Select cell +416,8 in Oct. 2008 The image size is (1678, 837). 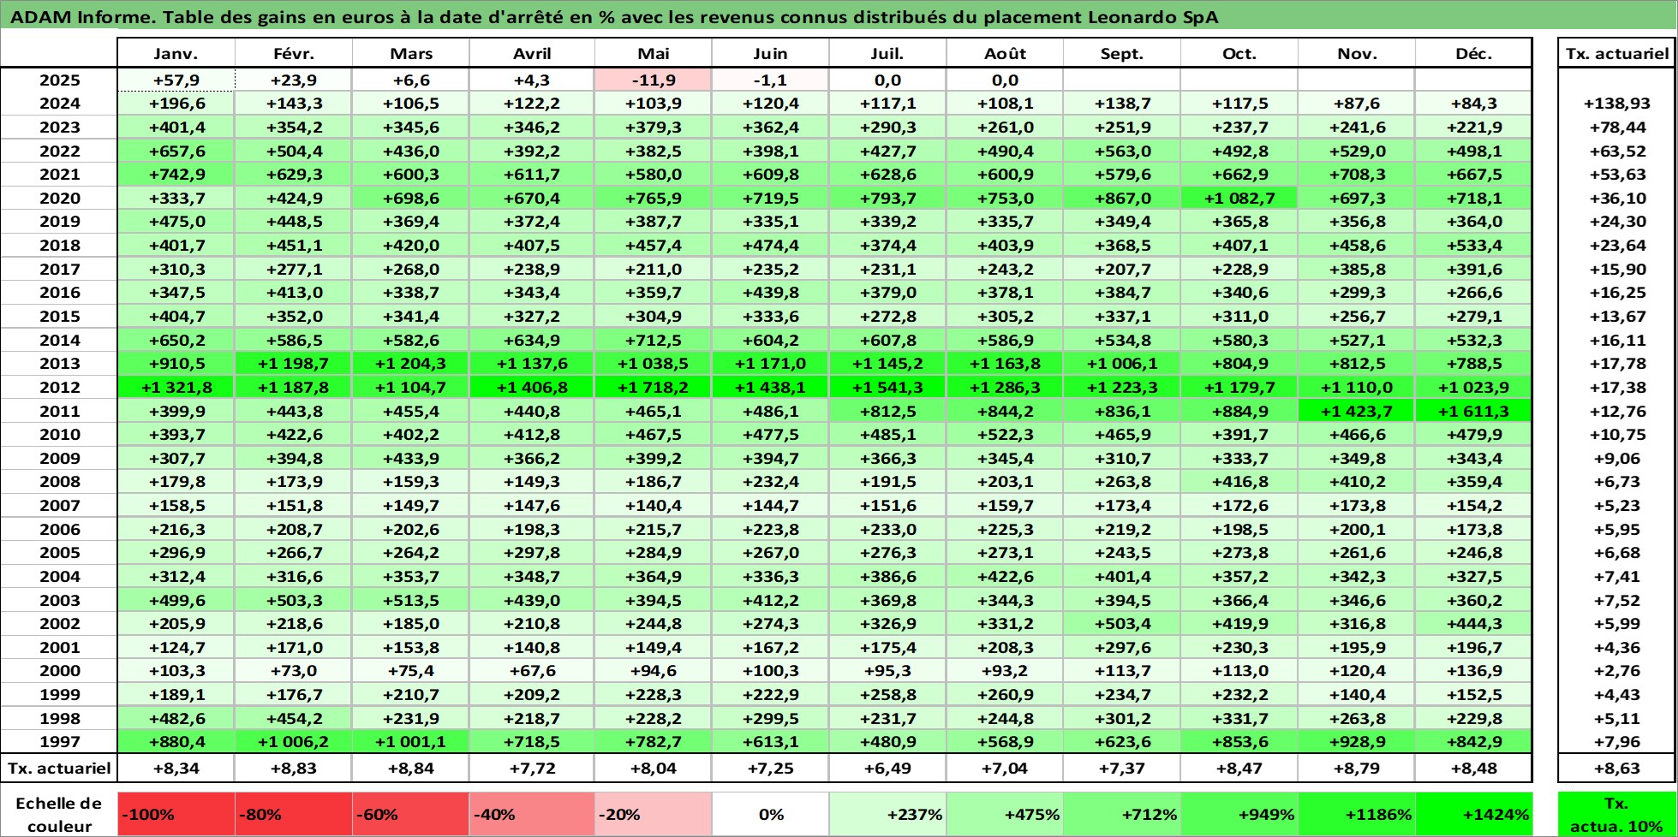(x=1239, y=482)
